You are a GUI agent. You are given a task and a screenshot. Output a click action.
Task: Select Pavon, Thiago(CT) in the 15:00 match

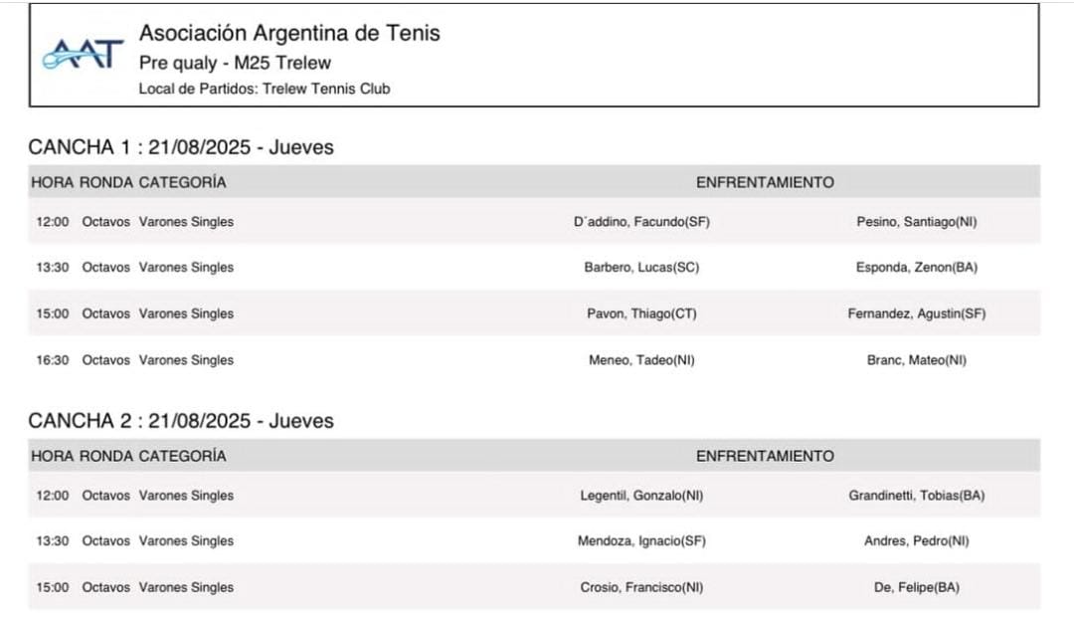coord(641,313)
